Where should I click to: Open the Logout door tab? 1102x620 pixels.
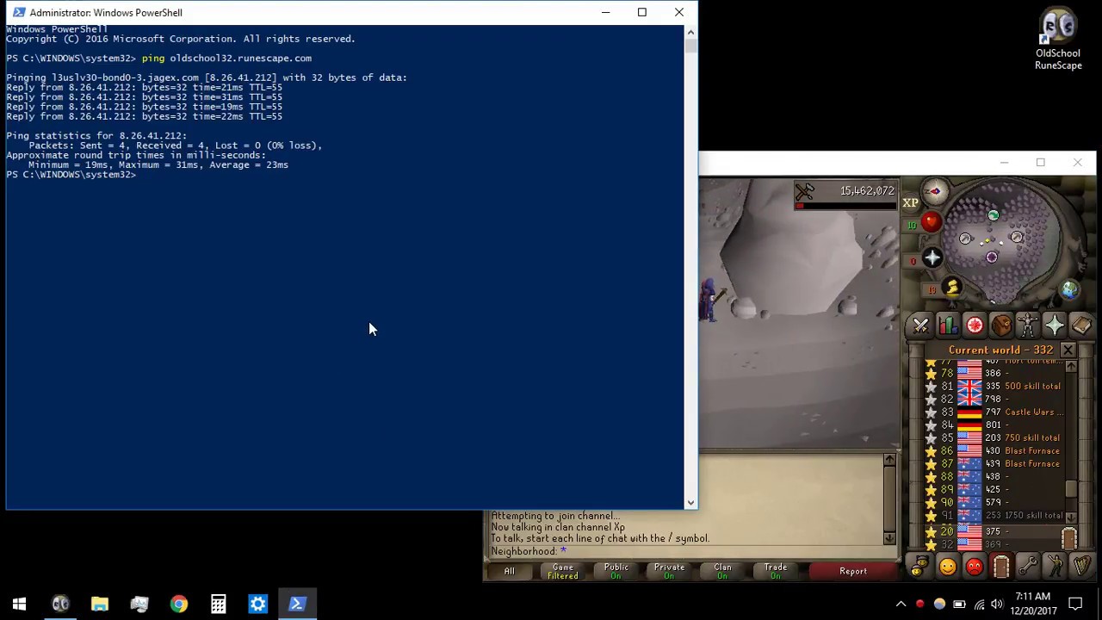[x=1001, y=567]
